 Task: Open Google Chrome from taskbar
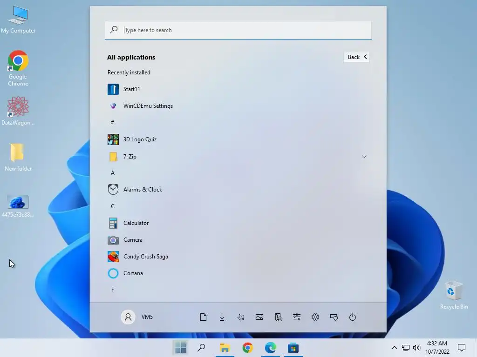click(248, 348)
